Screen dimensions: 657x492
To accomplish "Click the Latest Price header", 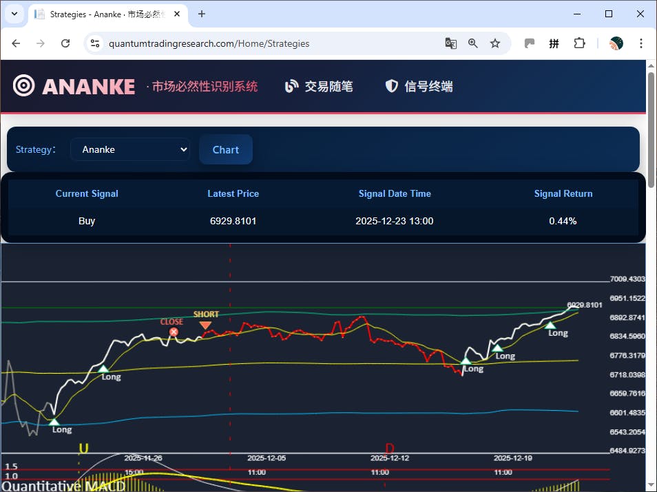I will (x=233, y=193).
